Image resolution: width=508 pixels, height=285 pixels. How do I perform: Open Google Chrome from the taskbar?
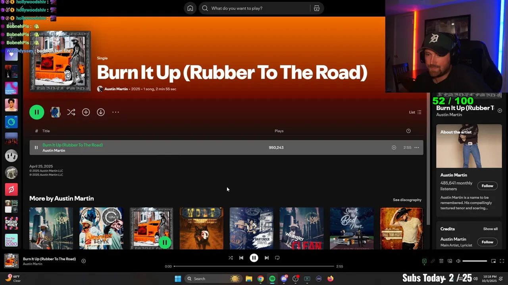(x=260, y=279)
